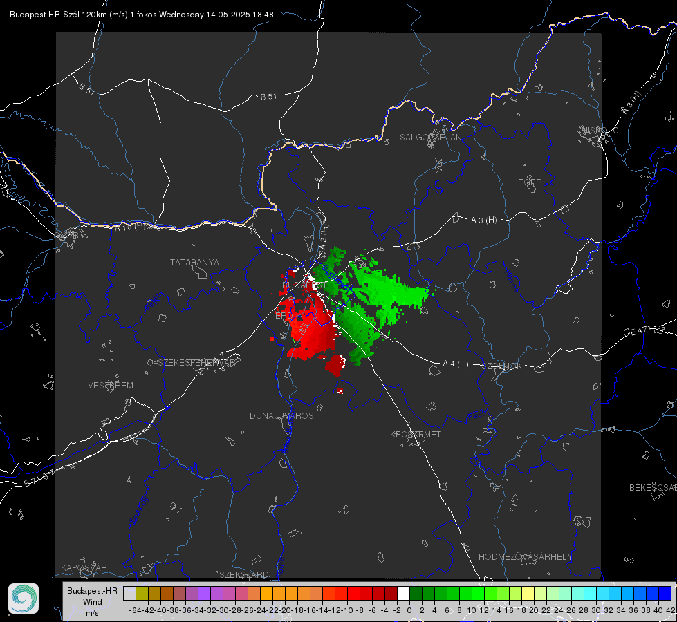Click the SZEKSZÁRD city label
This screenshot has height=622, width=677.
[x=244, y=574]
